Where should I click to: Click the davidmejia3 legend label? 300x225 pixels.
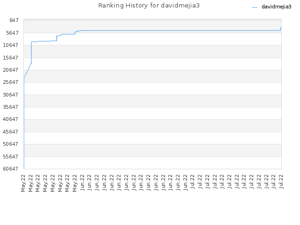click(276, 7)
